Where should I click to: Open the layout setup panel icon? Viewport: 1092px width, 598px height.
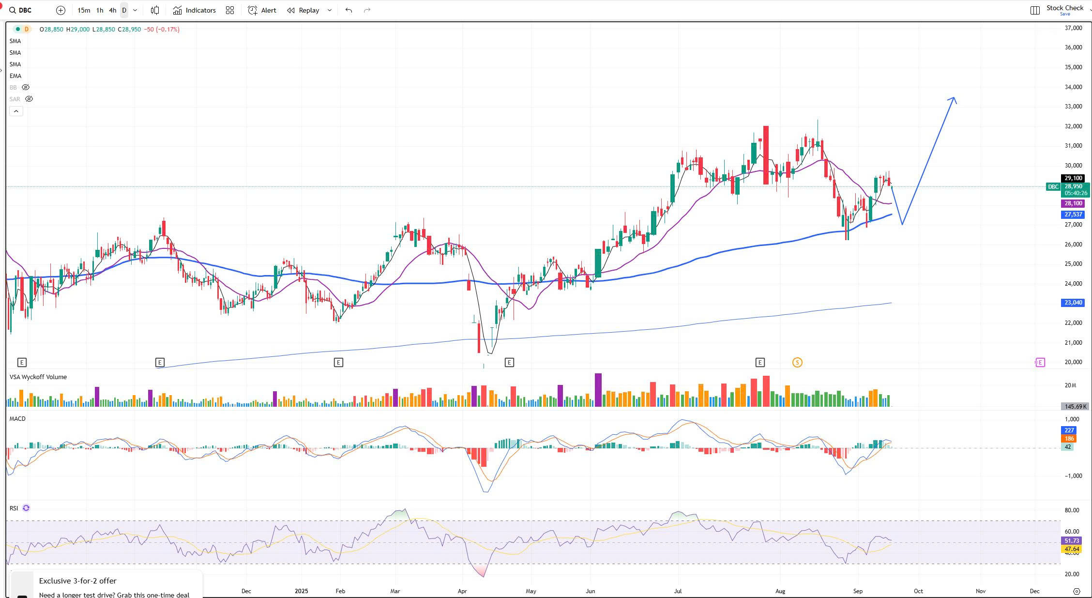point(1035,10)
